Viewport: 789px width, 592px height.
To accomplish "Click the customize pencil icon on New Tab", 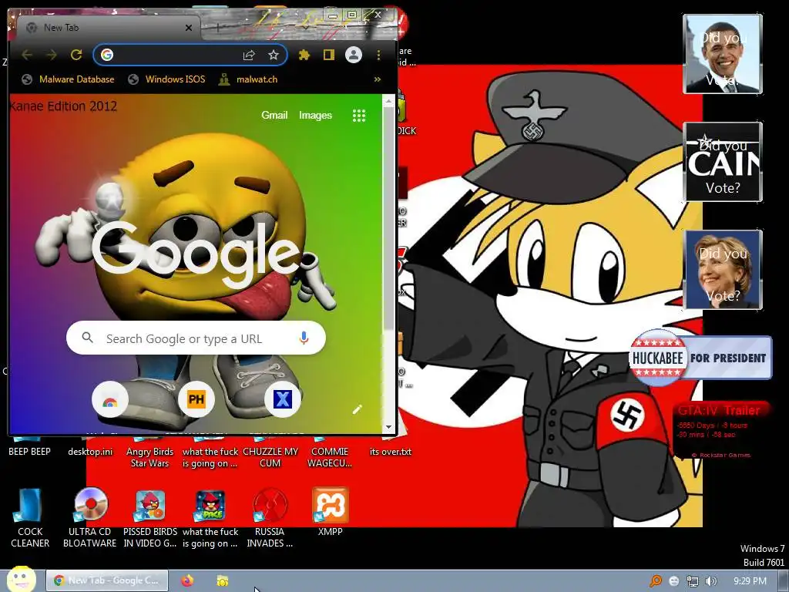I will coord(358,409).
